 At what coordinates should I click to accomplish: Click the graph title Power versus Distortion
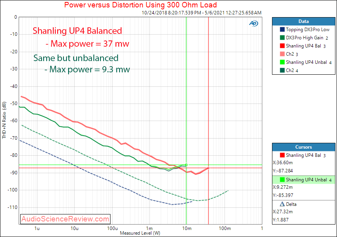140,5
